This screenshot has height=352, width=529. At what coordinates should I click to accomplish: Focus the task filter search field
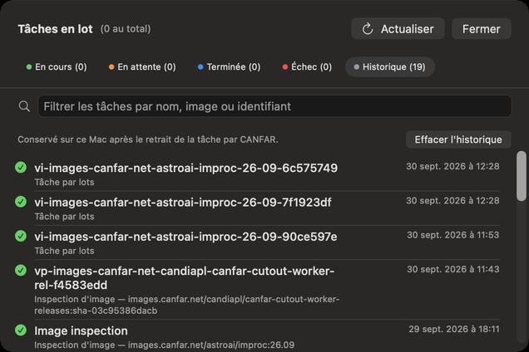(274, 106)
